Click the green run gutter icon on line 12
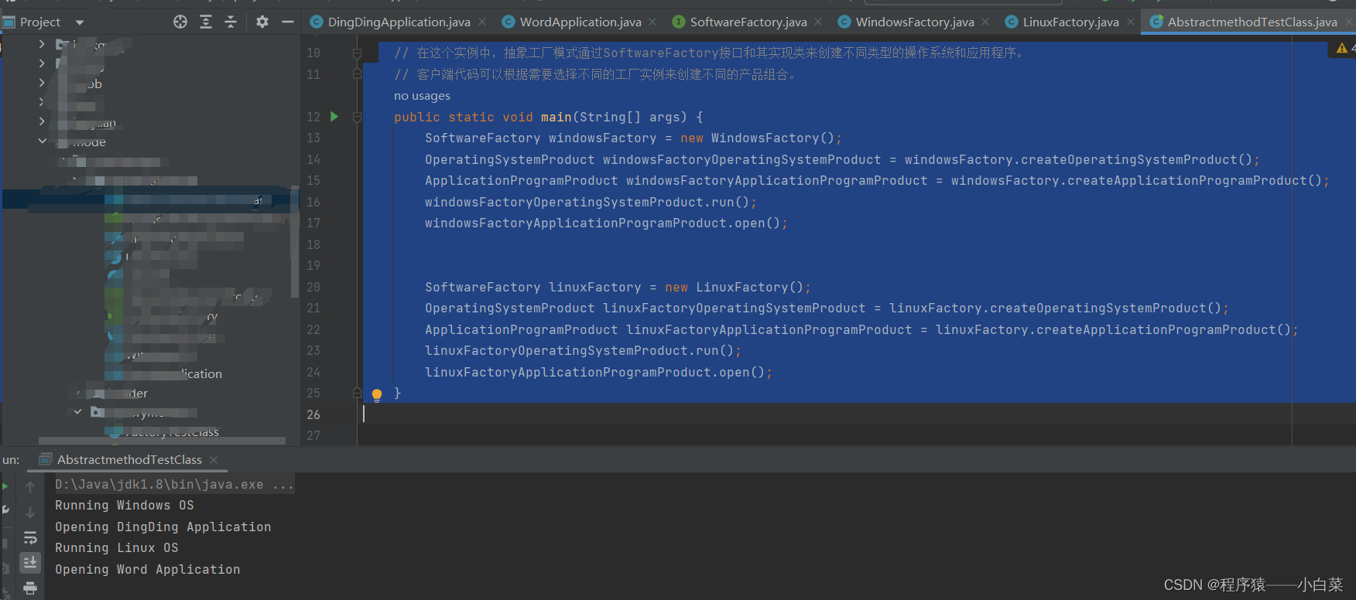Image resolution: width=1356 pixels, height=600 pixels. click(x=334, y=117)
